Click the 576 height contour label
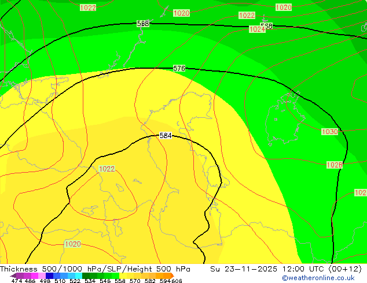This screenshot has width=367, height=283. pyautogui.click(x=179, y=68)
